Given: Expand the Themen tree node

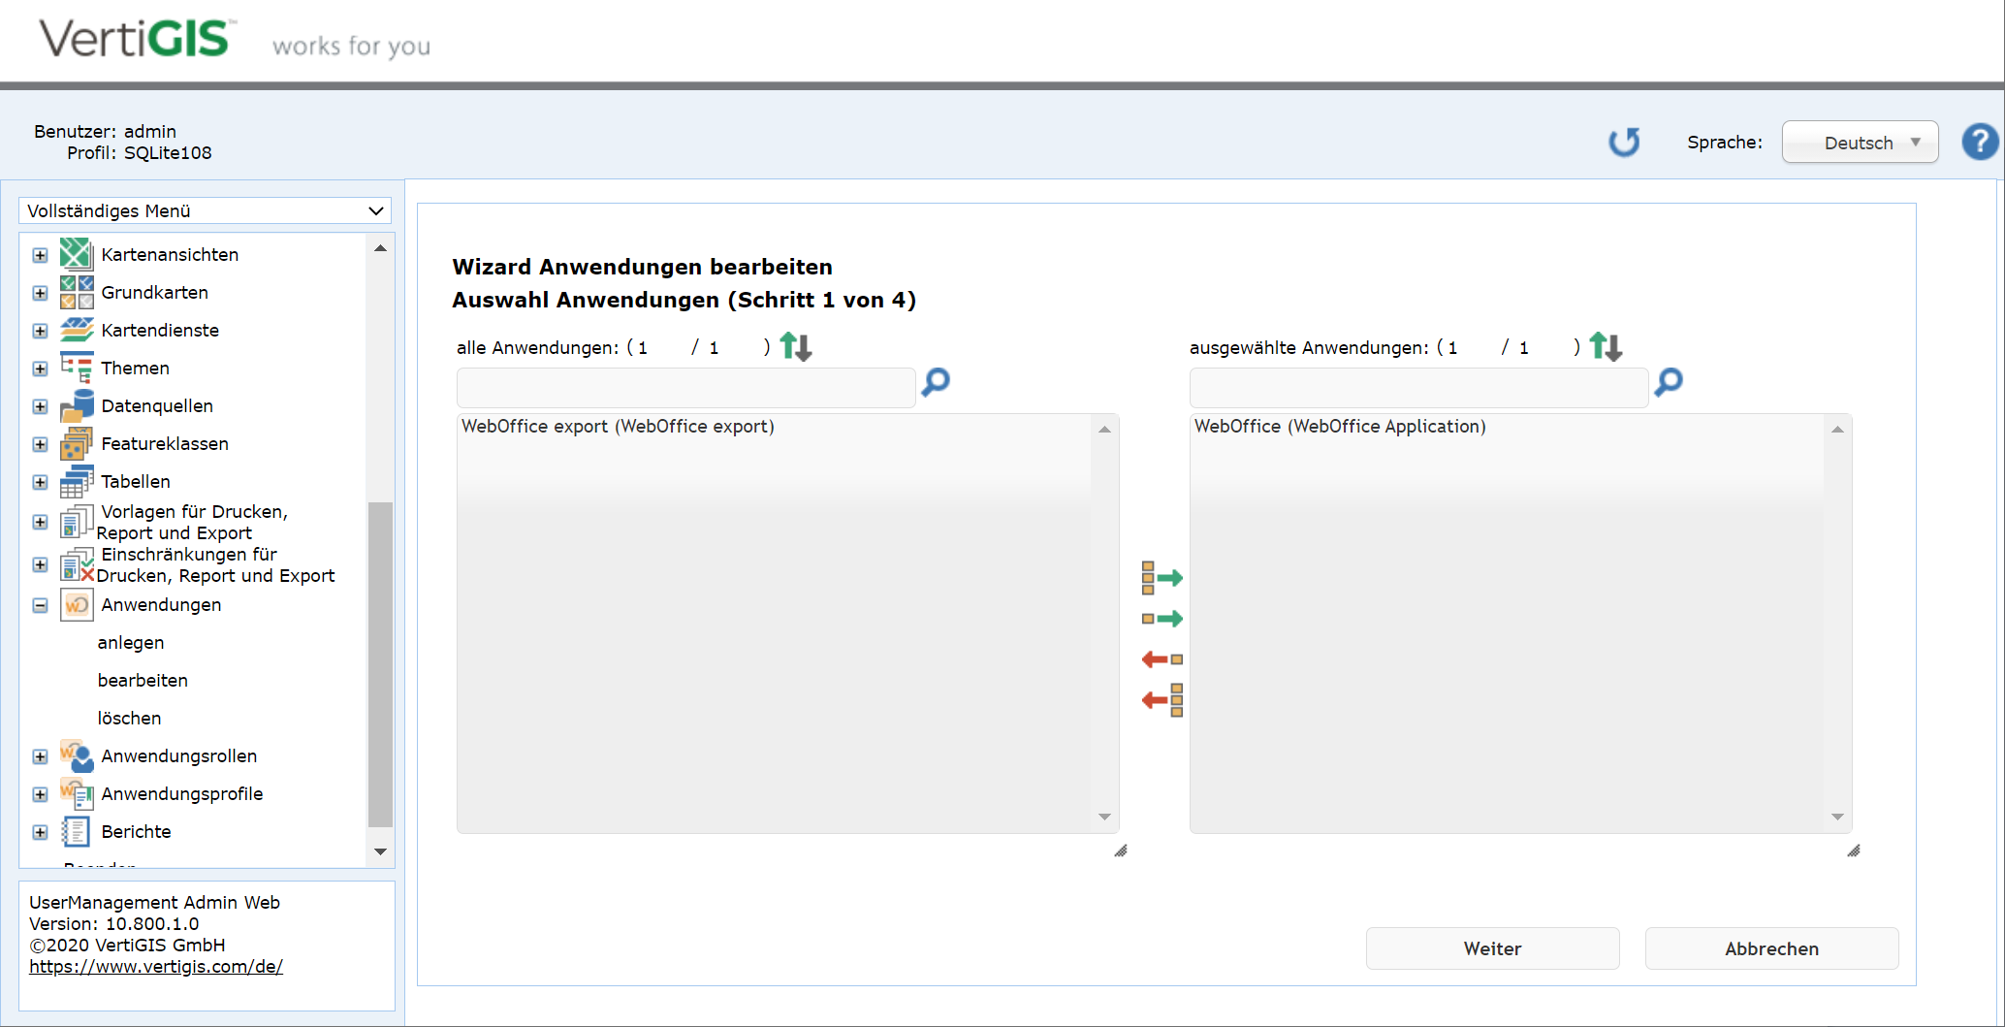Looking at the screenshot, I should [x=40, y=369].
